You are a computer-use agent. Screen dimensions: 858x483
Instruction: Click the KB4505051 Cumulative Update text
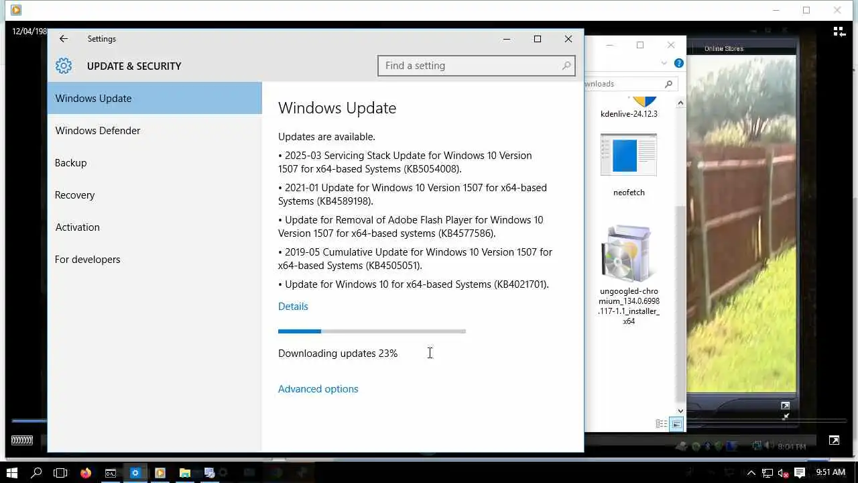click(x=415, y=258)
